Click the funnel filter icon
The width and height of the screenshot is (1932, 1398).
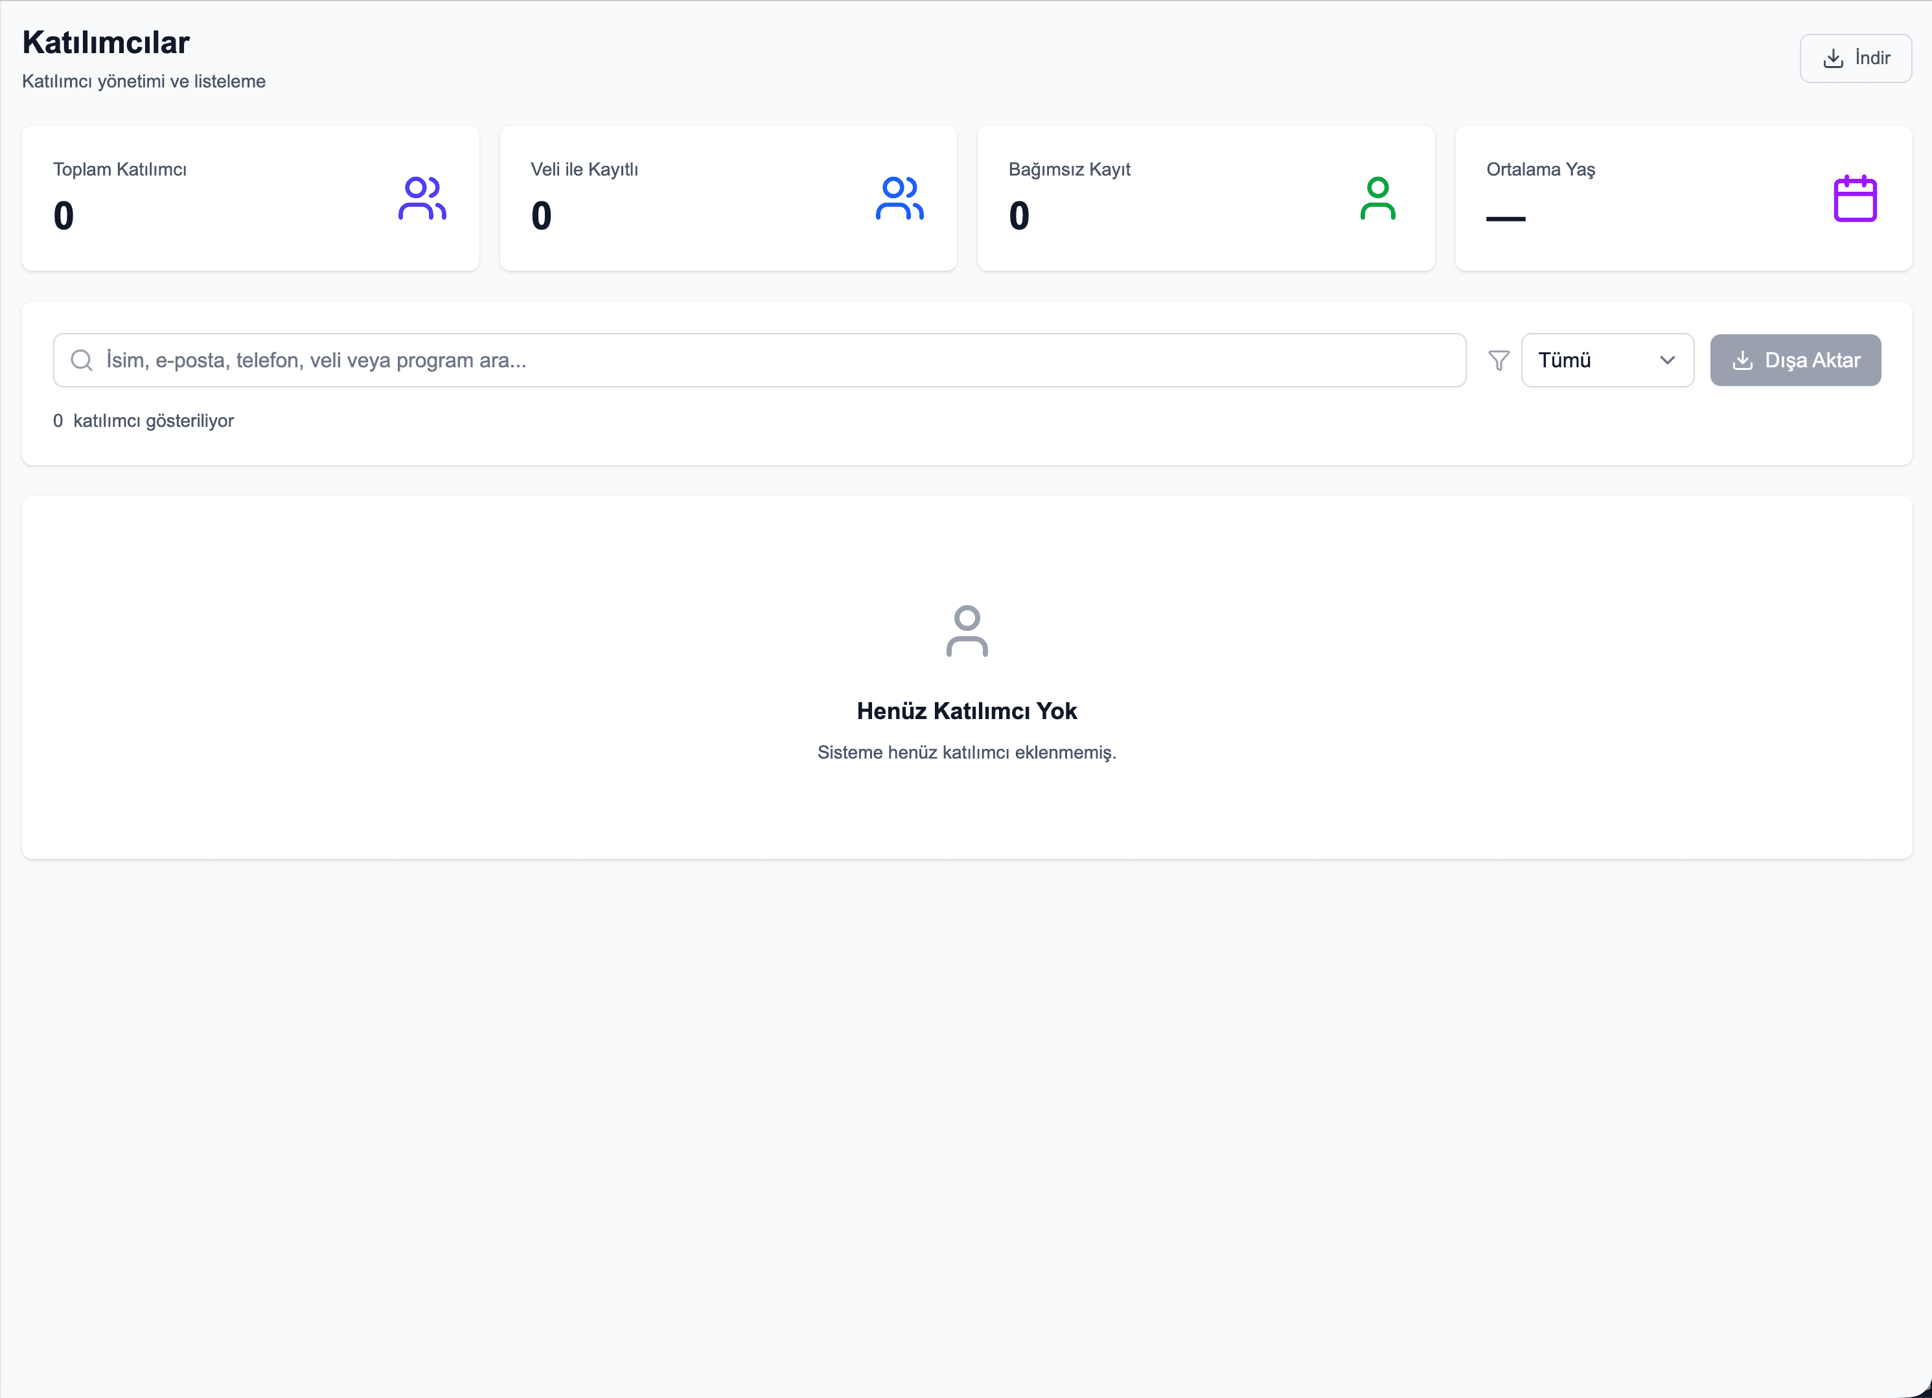(1499, 360)
